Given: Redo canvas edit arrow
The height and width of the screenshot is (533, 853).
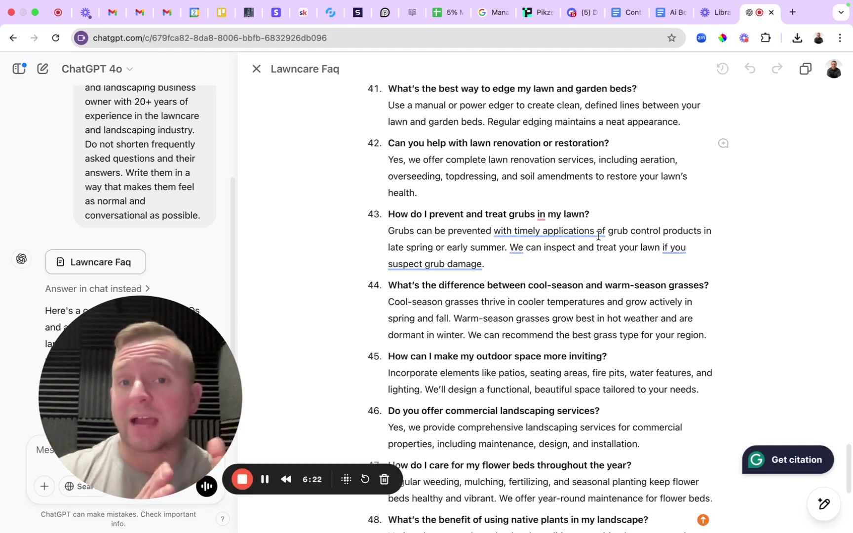Looking at the screenshot, I should [x=777, y=69].
